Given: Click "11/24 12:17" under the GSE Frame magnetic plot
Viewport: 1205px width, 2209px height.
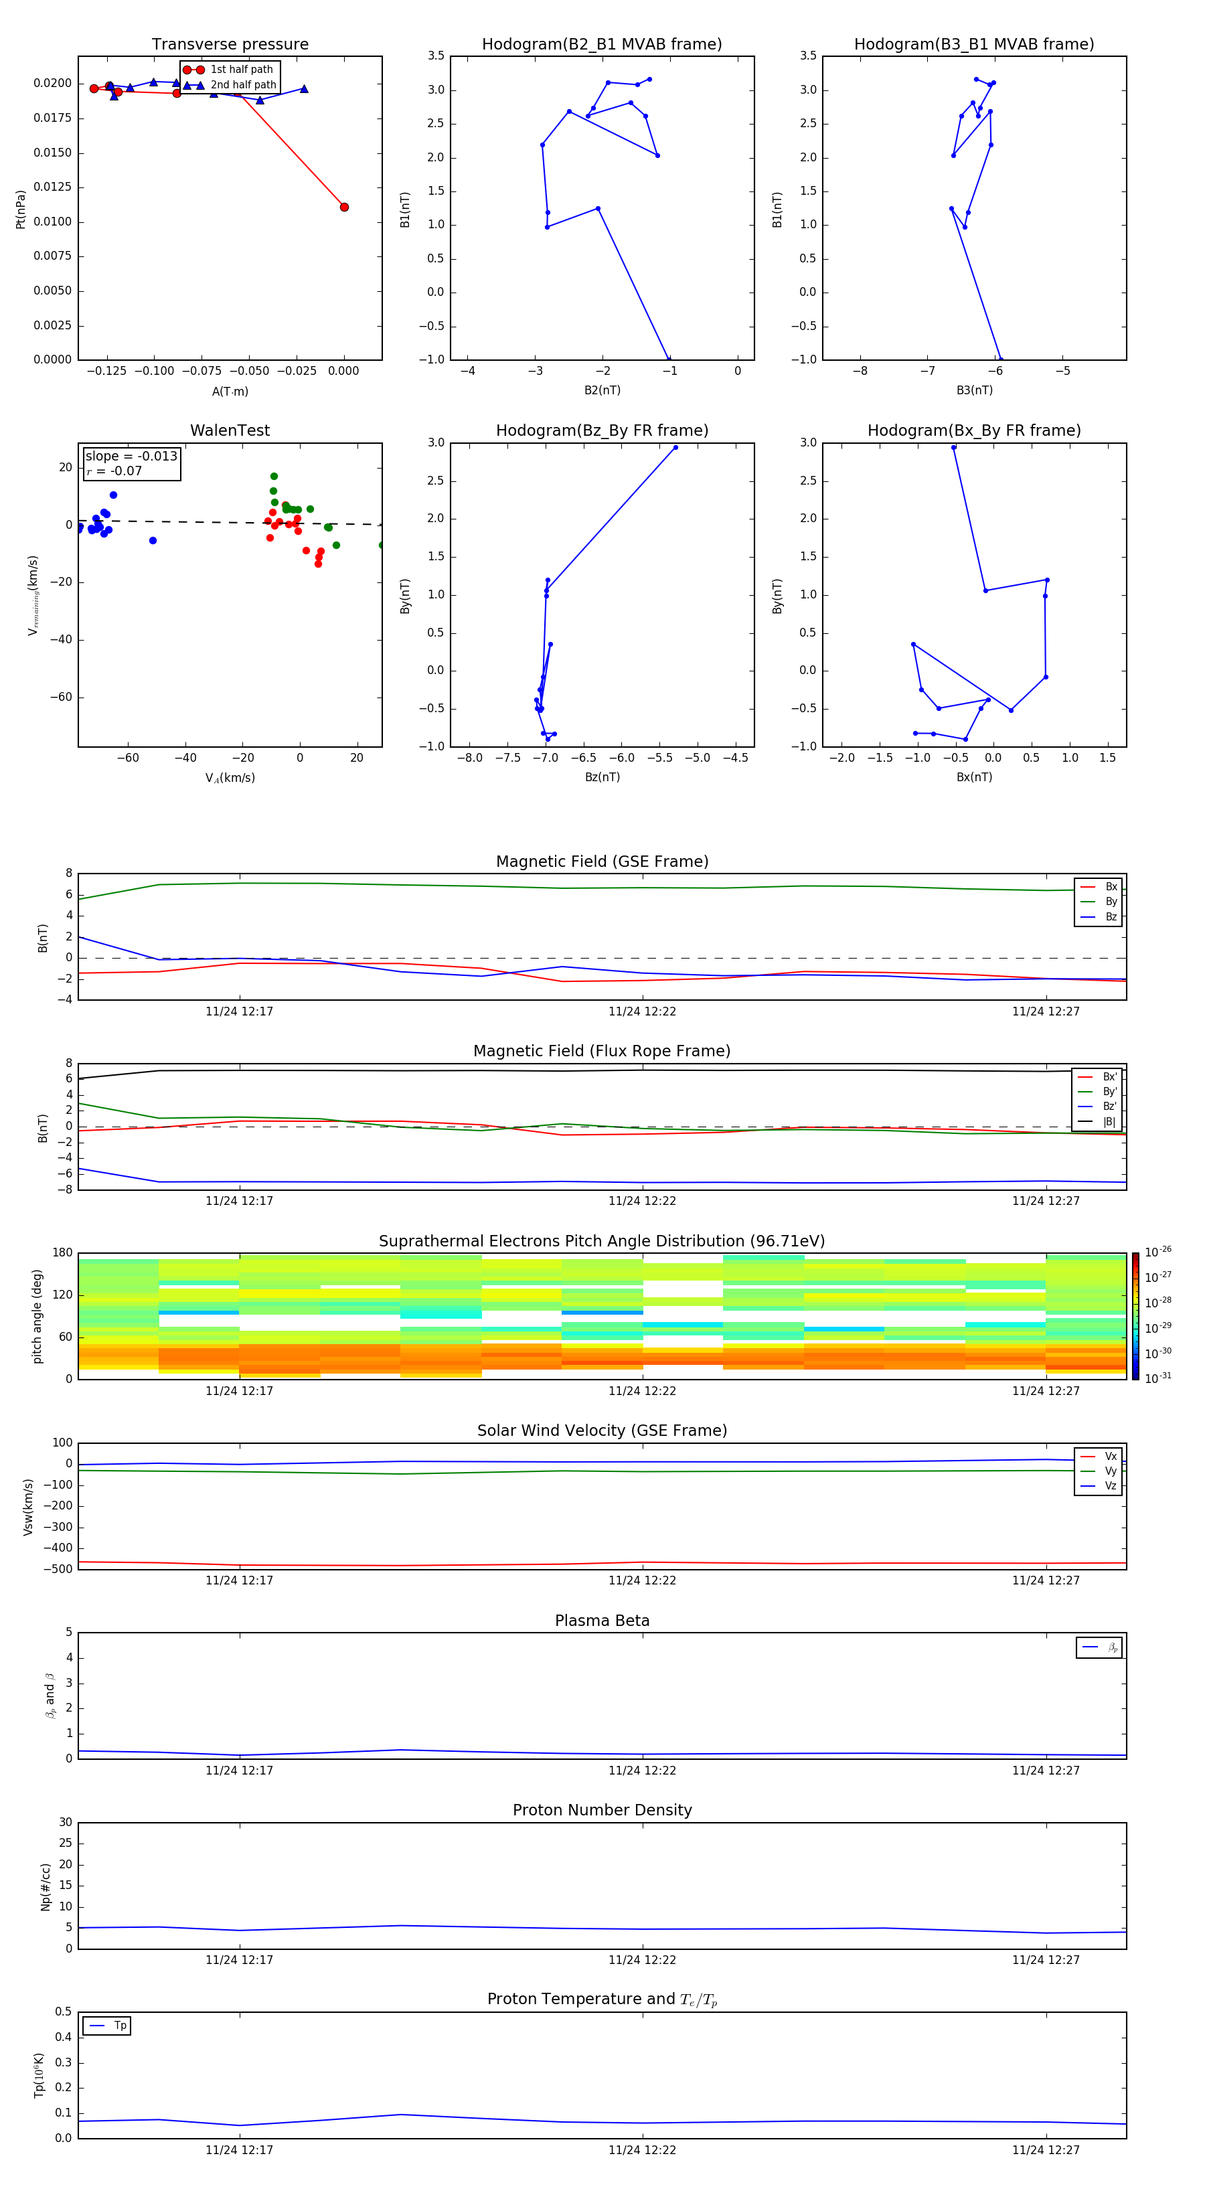Looking at the screenshot, I should click(x=239, y=1012).
